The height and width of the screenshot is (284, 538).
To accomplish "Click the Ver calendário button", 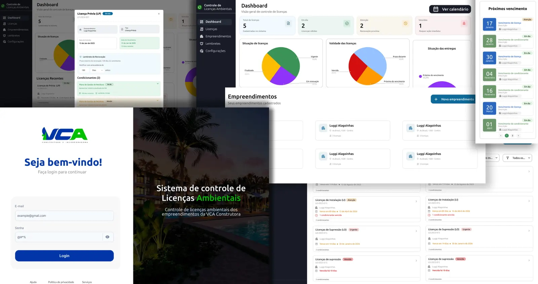I will (x=450, y=9).
